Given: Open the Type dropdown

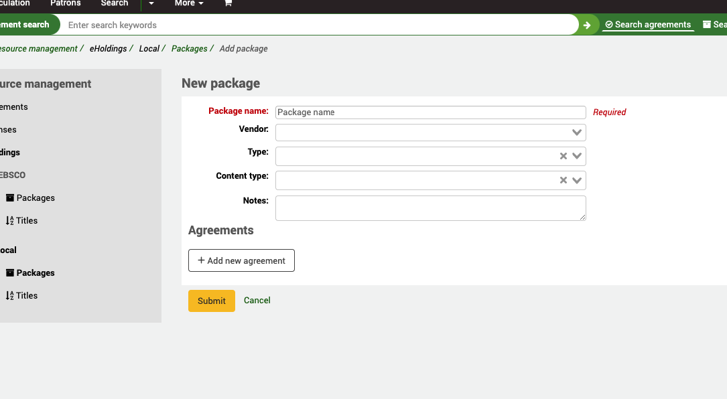Looking at the screenshot, I should (576, 155).
